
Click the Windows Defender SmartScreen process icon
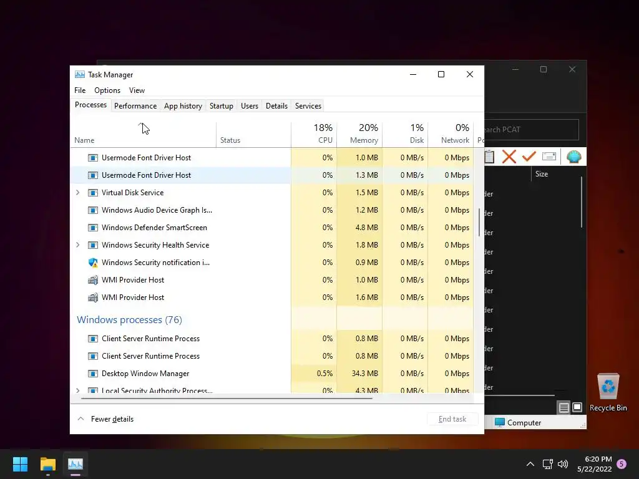point(93,228)
